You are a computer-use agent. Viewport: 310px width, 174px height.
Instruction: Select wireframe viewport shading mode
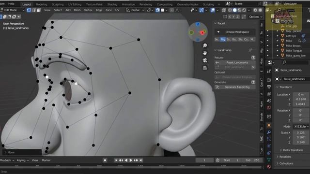[230, 10]
